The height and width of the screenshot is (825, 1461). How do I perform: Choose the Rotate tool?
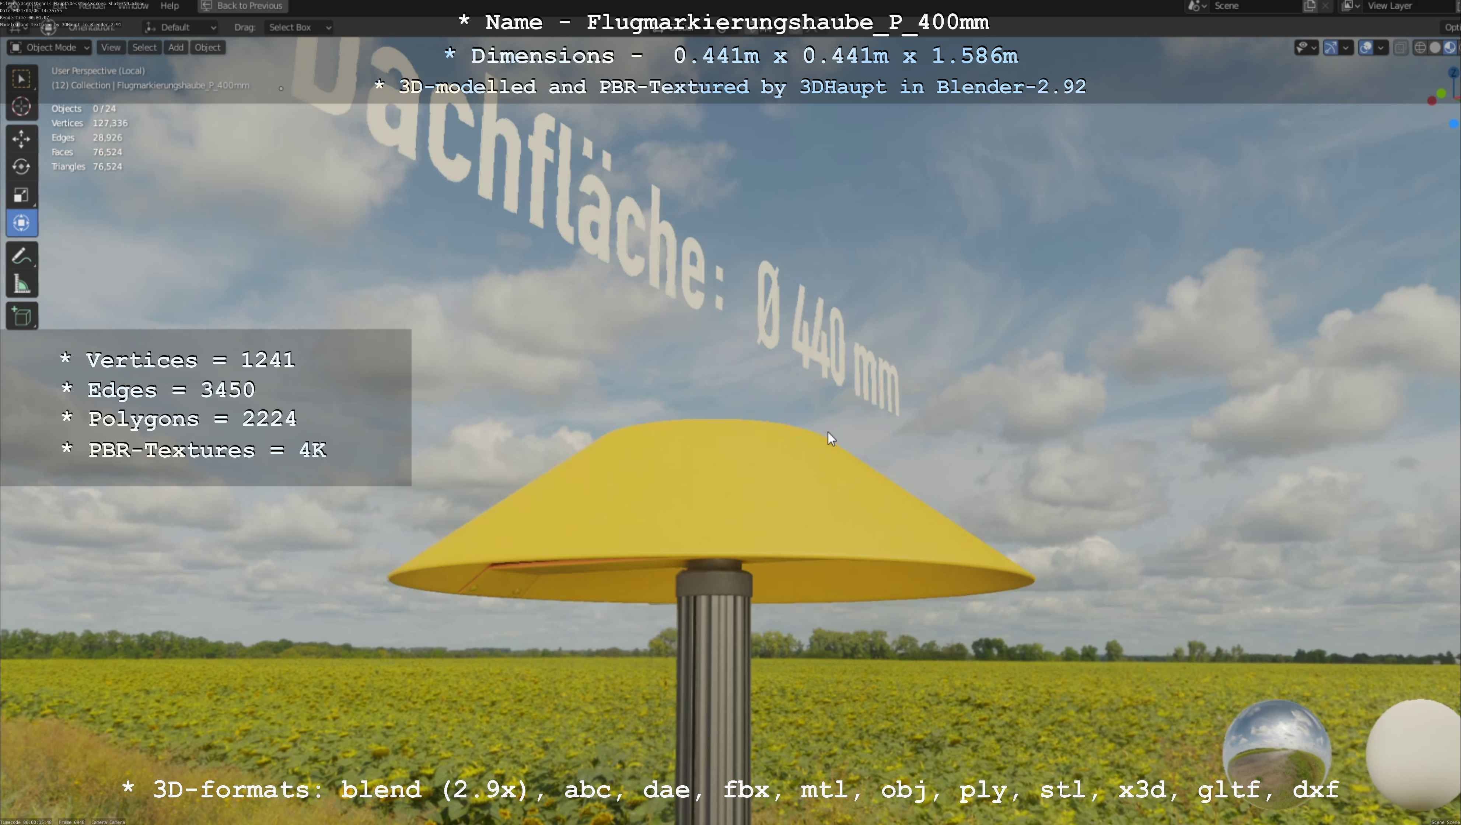[21, 167]
